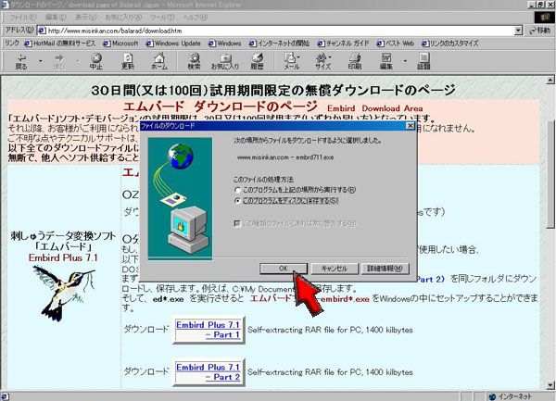Open the HotMail links bar shortcut
556x401 pixels.
[60, 44]
